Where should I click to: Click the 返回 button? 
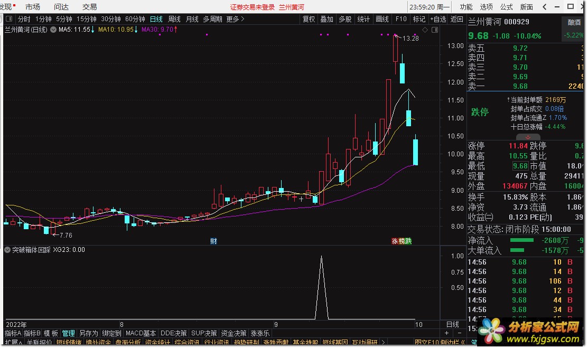click(x=456, y=19)
